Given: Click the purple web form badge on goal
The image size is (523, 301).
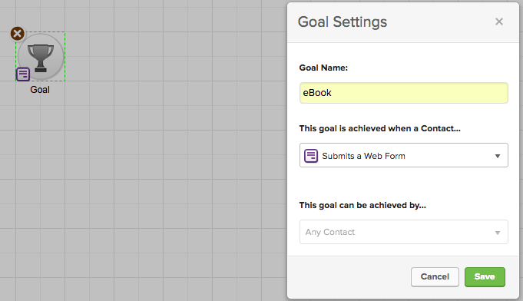Looking at the screenshot, I should [23, 74].
